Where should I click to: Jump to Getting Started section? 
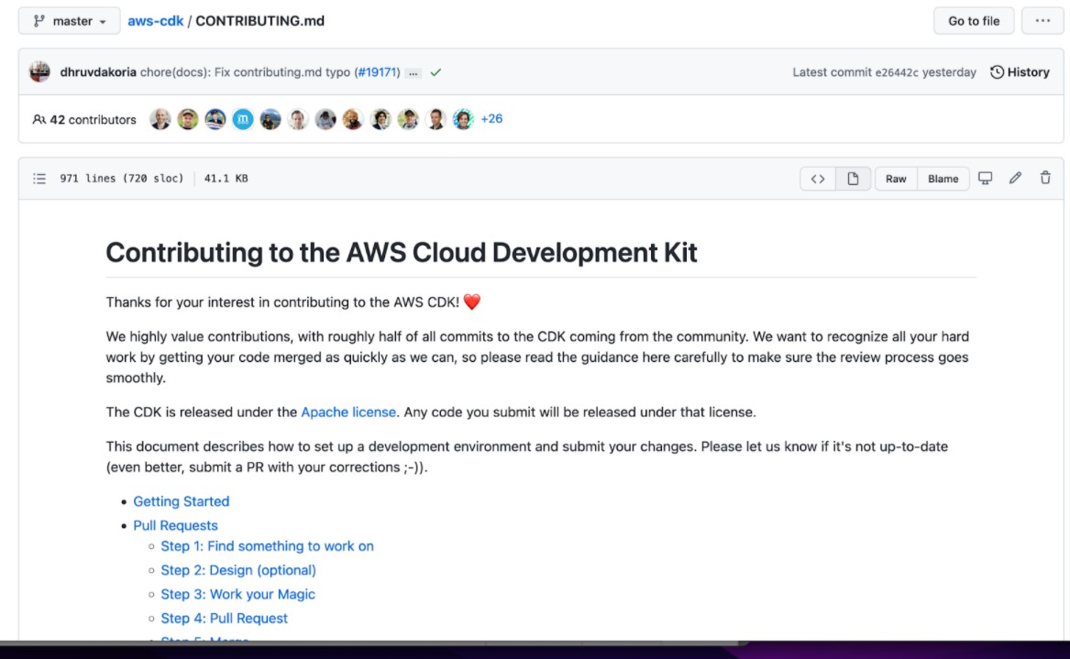(181, 501)
